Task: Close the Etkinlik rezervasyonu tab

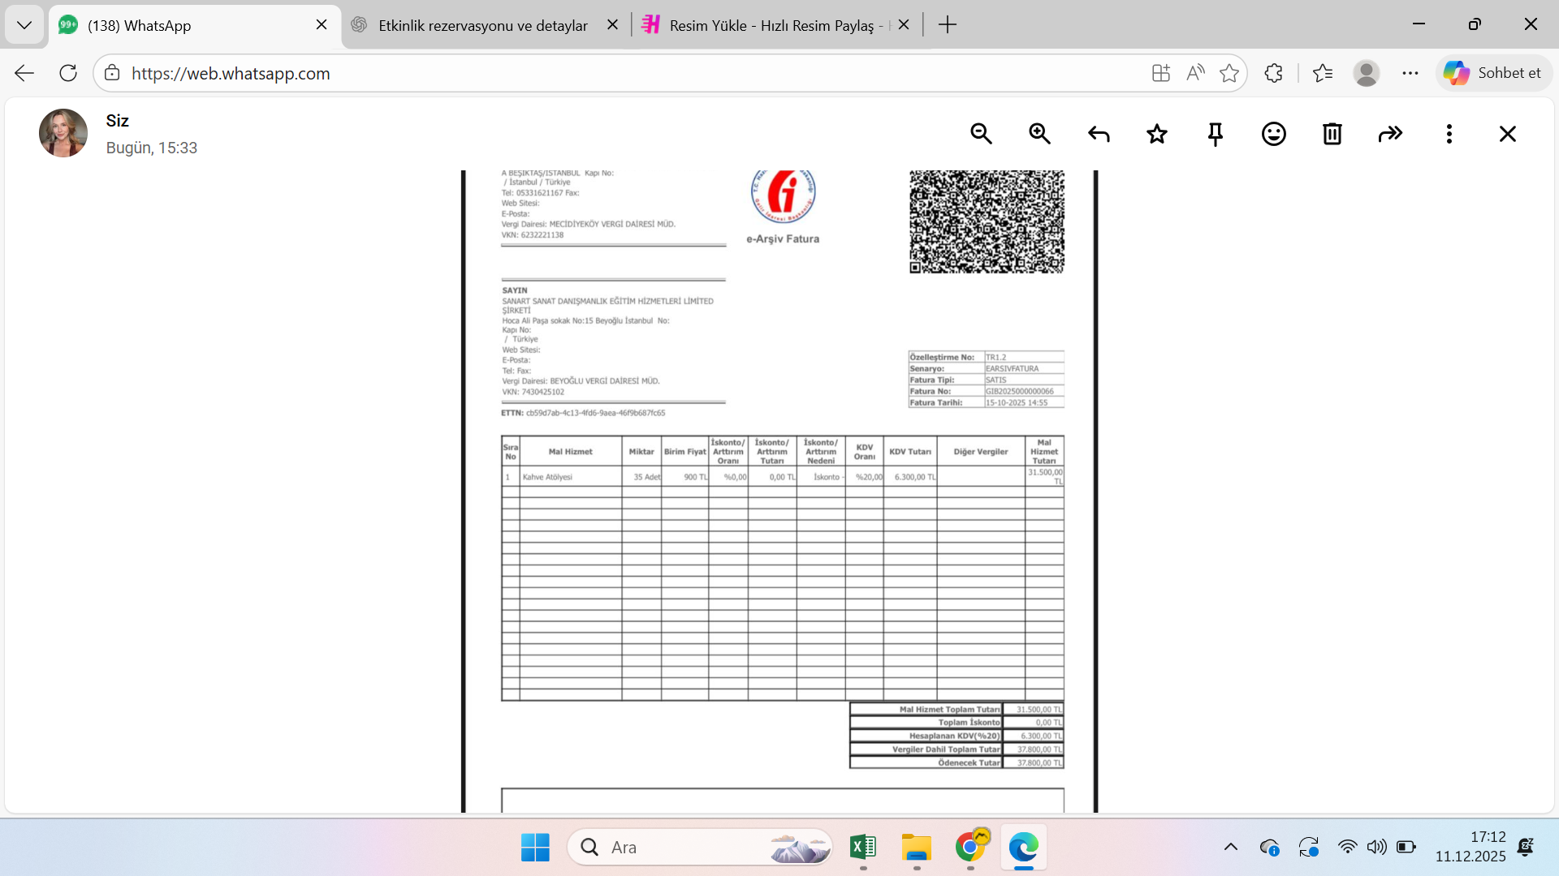Action: coord(613,25)
